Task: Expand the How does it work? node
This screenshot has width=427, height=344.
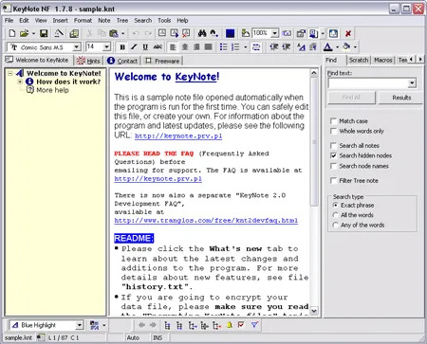Action: 20,81
